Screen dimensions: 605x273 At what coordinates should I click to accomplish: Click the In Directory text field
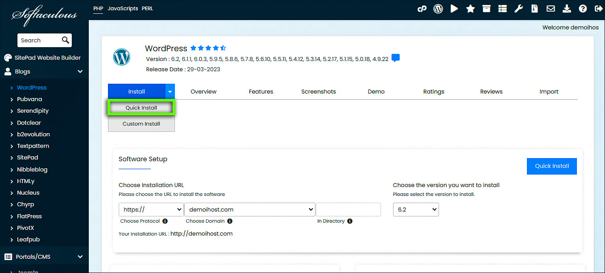click(x=348, y=209)
